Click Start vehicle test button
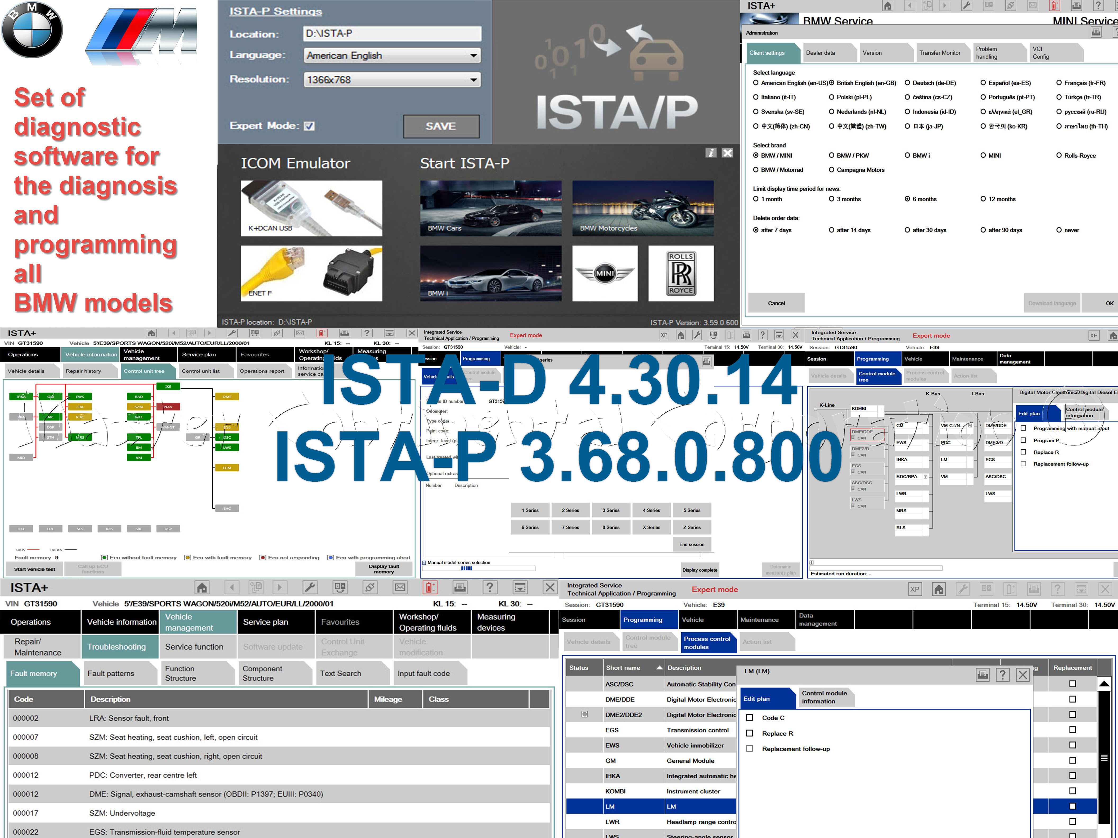 [x=34, y=569]
